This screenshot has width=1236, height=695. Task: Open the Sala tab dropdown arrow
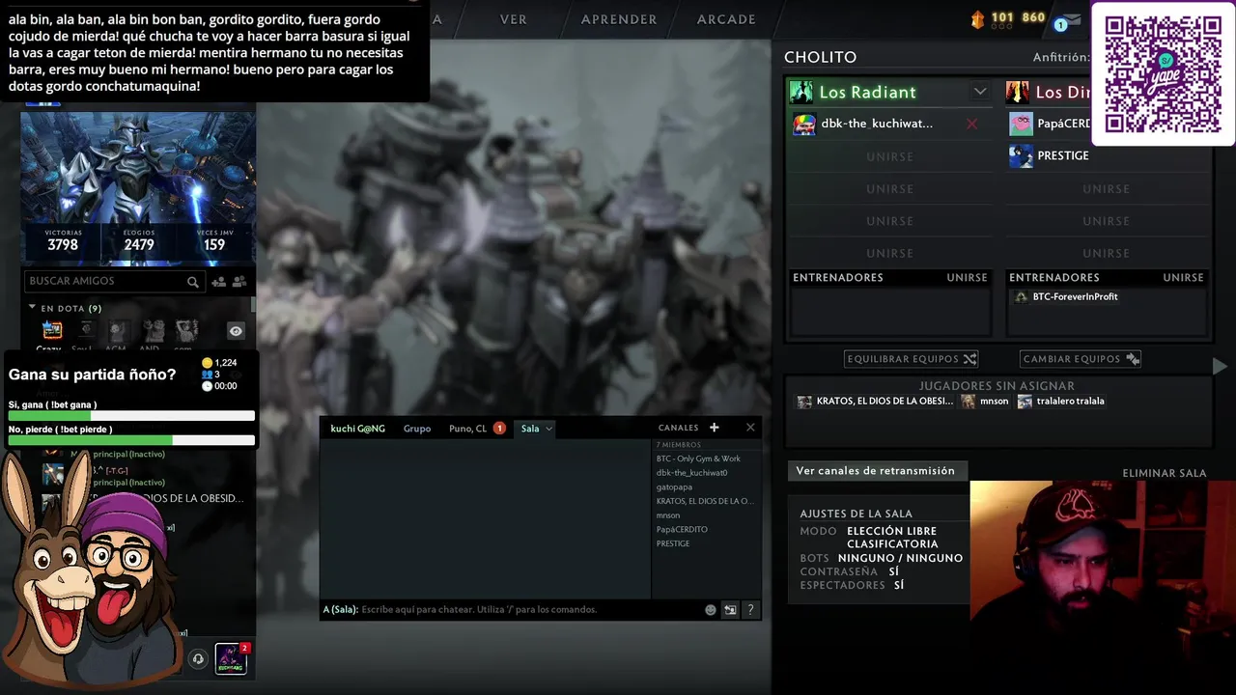tap(548, 429)
